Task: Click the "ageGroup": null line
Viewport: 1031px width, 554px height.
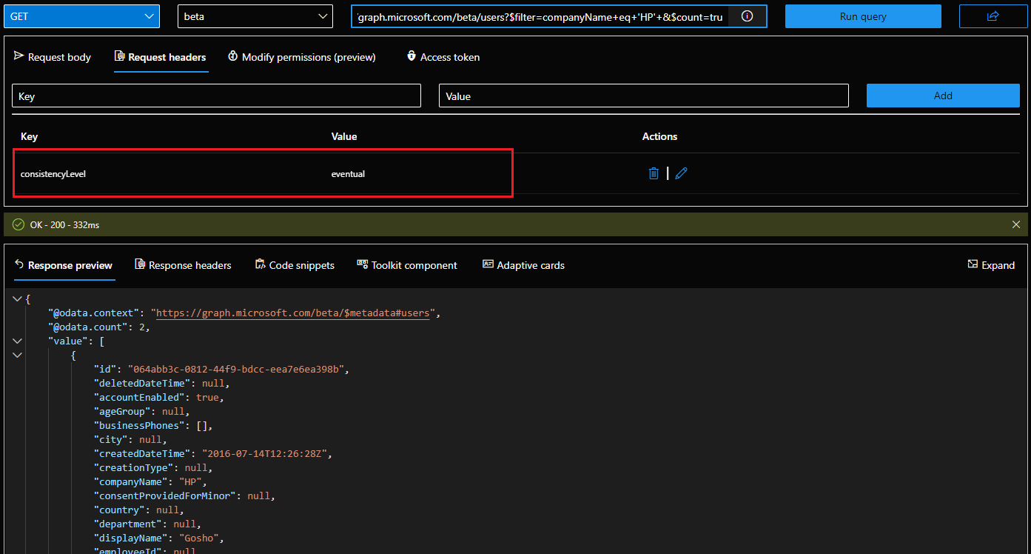Action: pos(141,411)
